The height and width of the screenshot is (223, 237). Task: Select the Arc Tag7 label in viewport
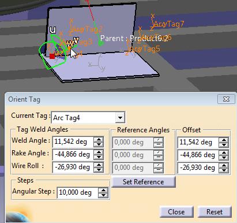(x=169, y=24)
